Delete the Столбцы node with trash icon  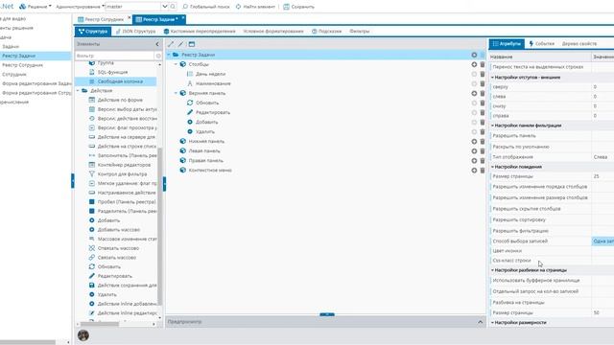click(483, 64)
